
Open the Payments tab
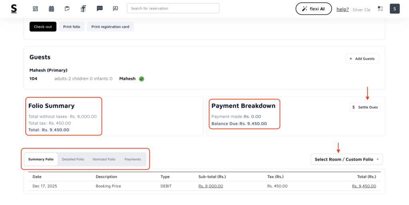(133, 160)
